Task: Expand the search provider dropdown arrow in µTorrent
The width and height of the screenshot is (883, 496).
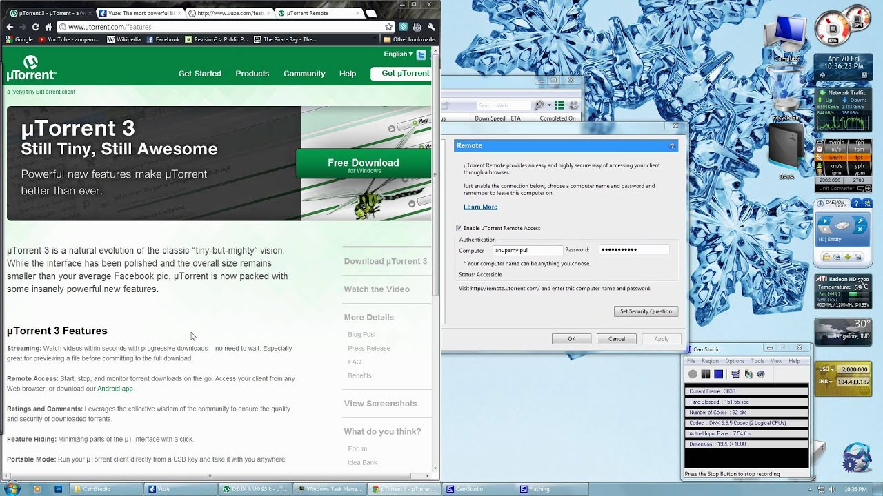Action: click(x=548, y=105)
